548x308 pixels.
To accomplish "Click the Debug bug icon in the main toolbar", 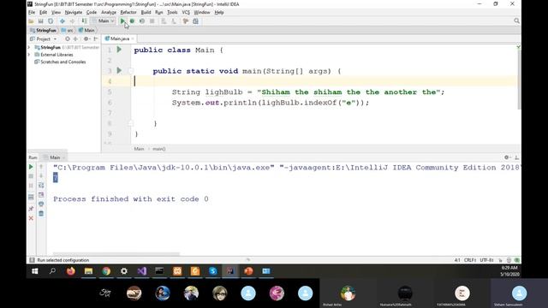I will pos(132,21).
